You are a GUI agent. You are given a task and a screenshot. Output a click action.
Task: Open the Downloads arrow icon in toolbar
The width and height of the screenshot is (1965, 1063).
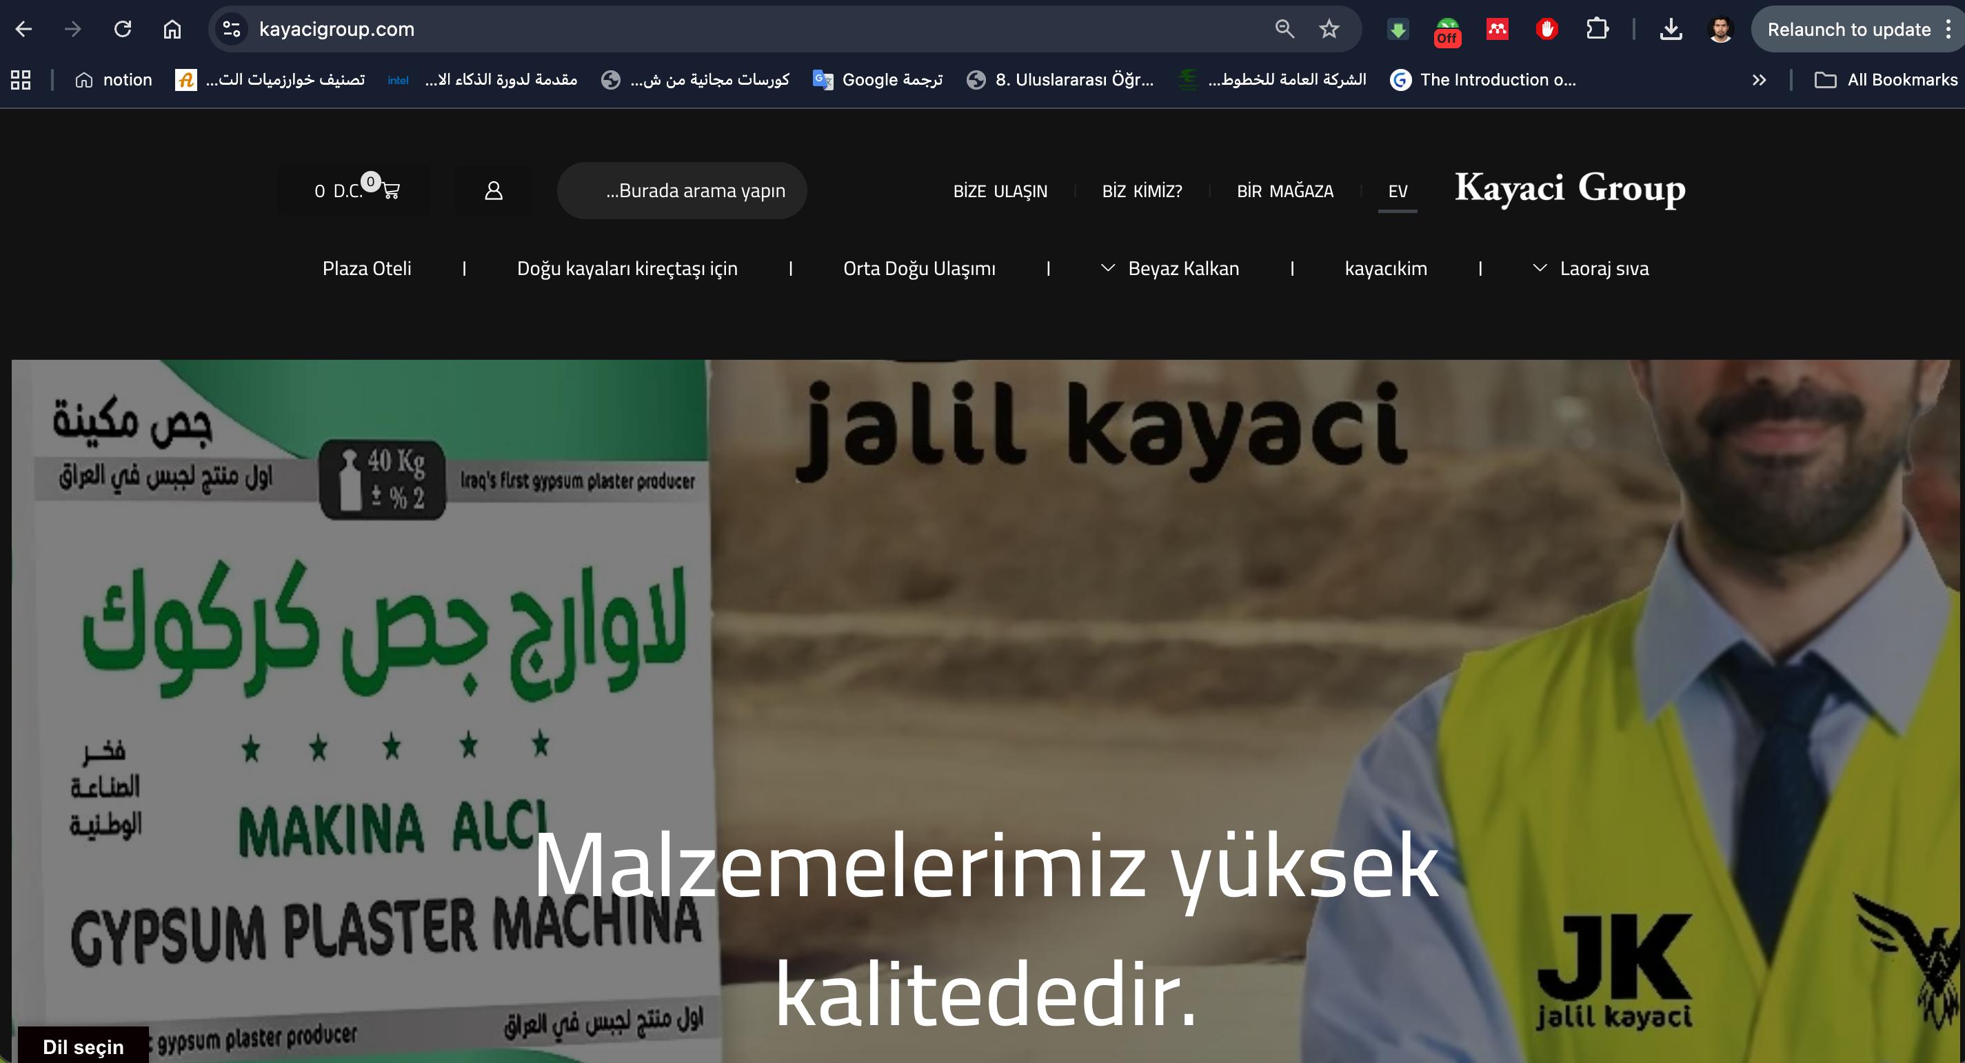pyautogui.click(x=1671, y=29)
